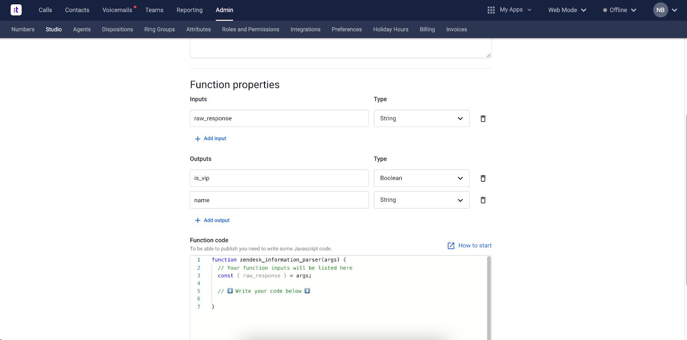This screenshot has width=687, height=340.
Task: Expand the user account chevron
Action: [x=675, y=10]
